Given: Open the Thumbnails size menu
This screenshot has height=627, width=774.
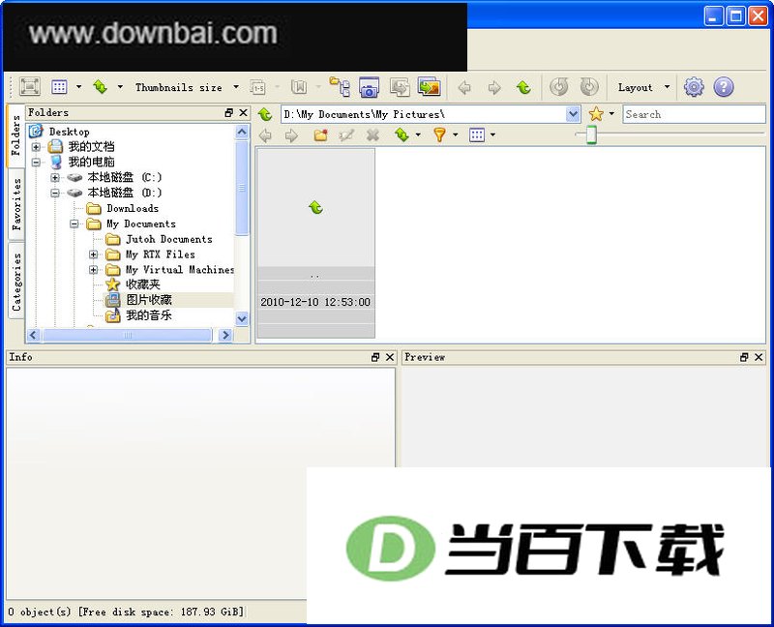Looking at the screenshot, I should click(187, 87).
